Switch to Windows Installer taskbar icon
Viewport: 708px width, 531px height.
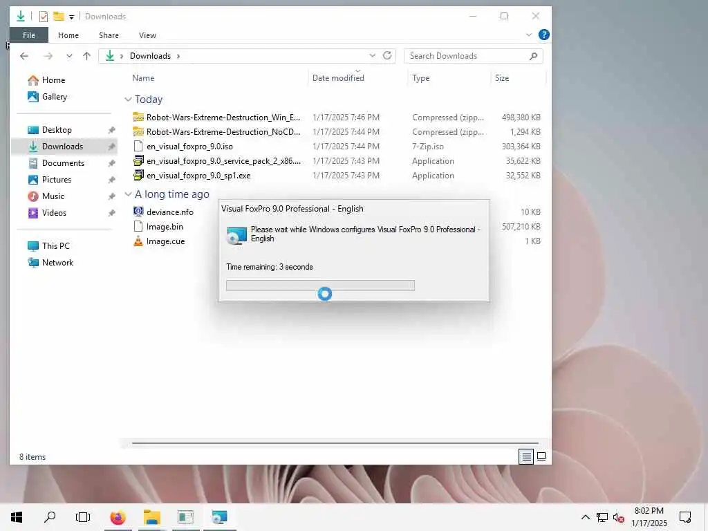pos(219,517)
